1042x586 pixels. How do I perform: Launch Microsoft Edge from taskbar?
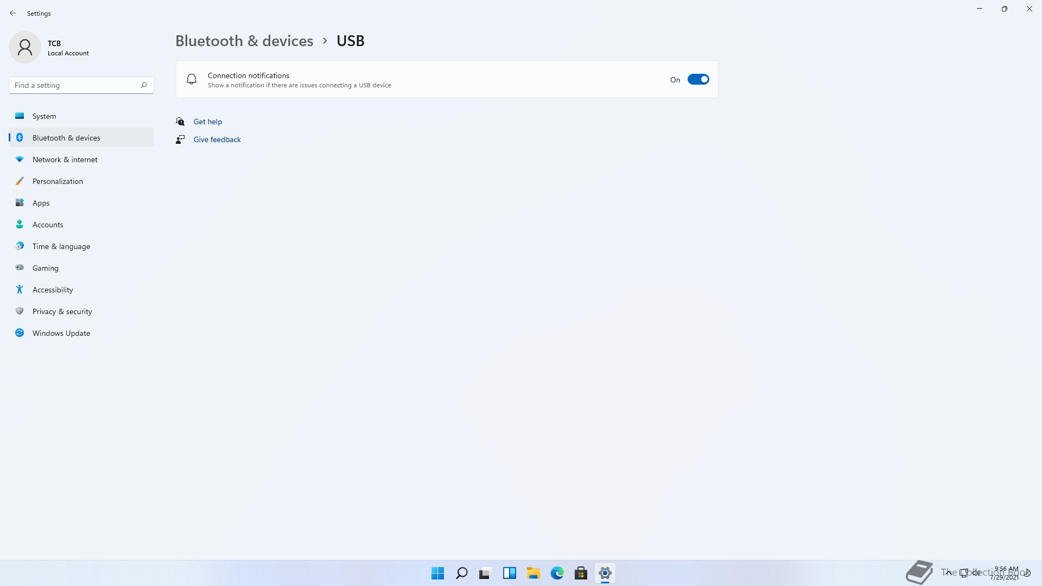[x=557, y=573]
